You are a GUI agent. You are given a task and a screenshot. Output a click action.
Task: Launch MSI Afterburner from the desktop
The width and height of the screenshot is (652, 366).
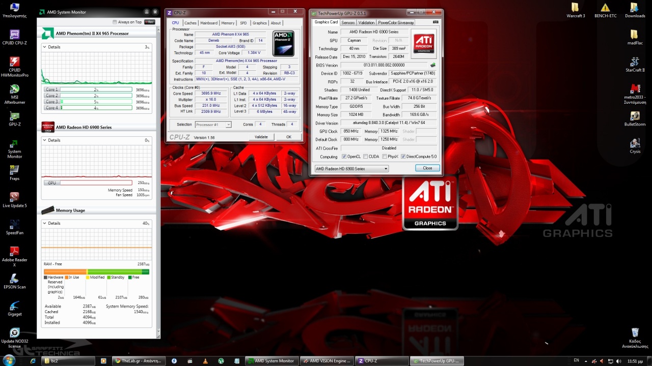(x=14, y=95)
